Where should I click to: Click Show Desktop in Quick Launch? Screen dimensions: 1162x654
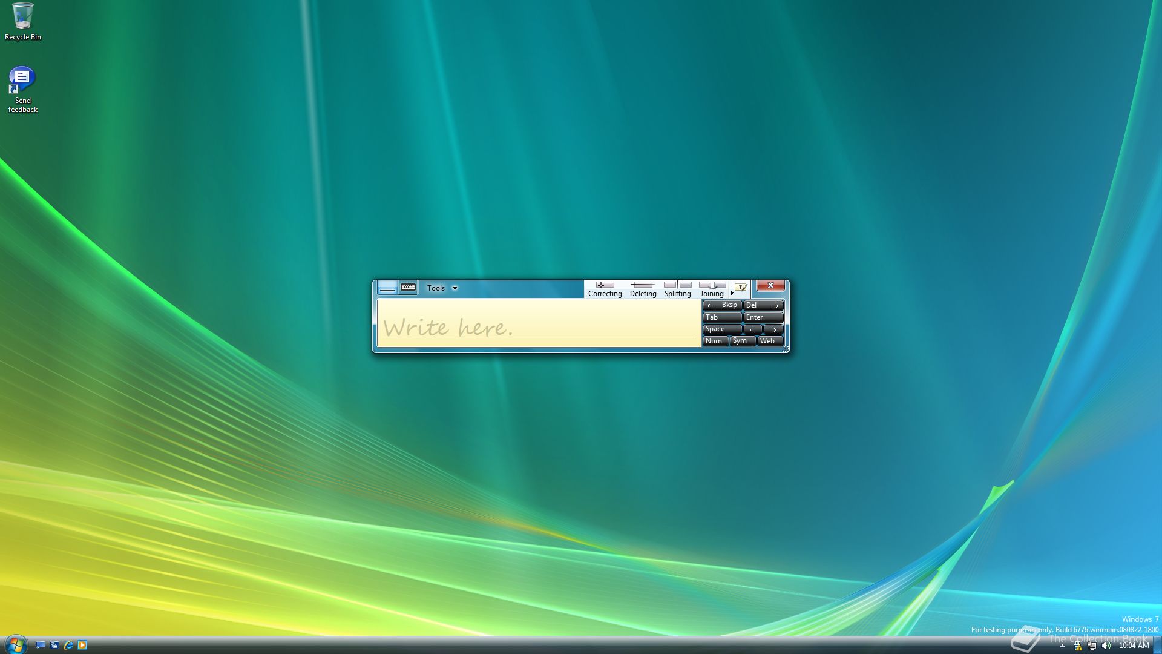coord(41,646)
